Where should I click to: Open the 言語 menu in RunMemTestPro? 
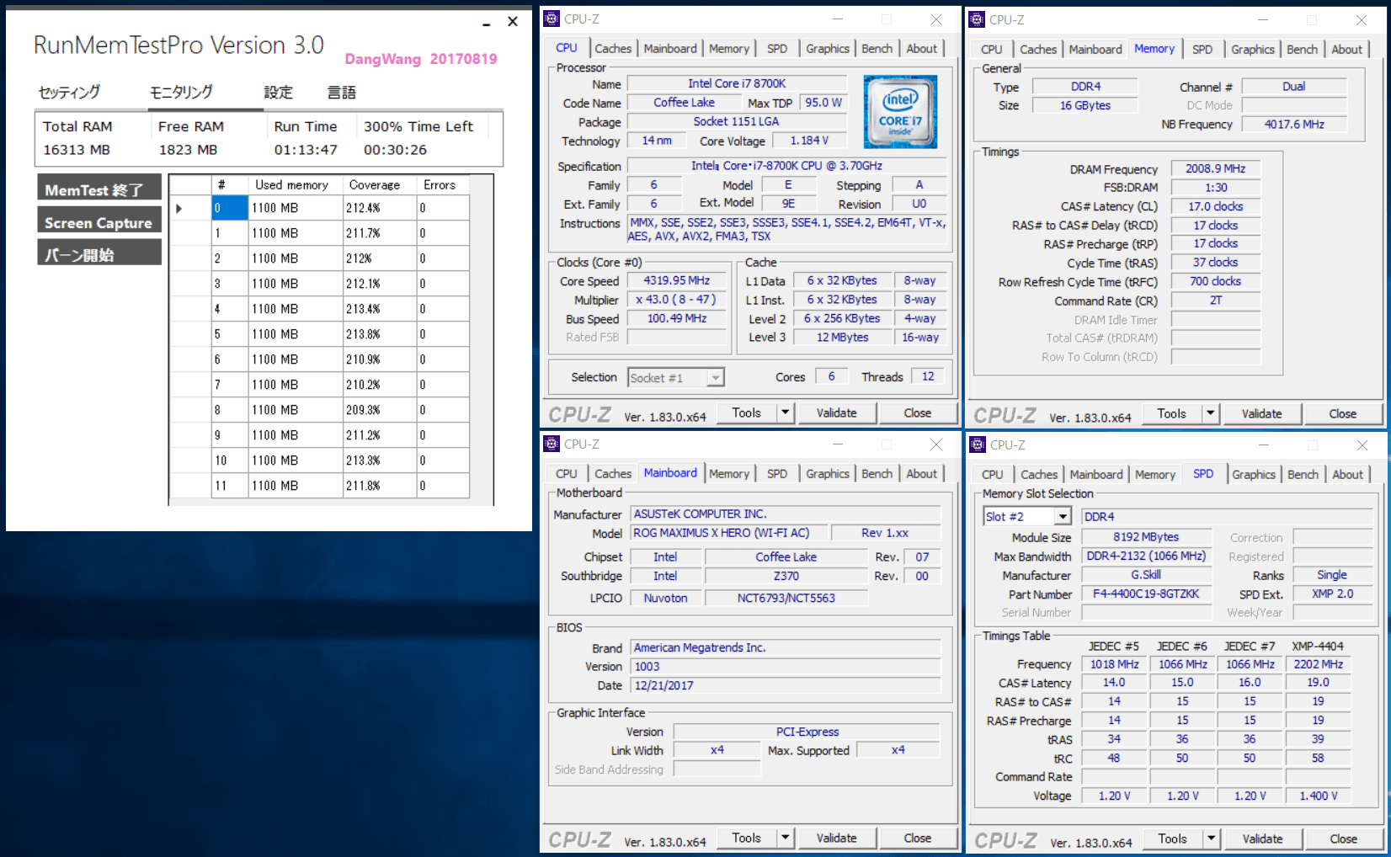tap(342, 93)
